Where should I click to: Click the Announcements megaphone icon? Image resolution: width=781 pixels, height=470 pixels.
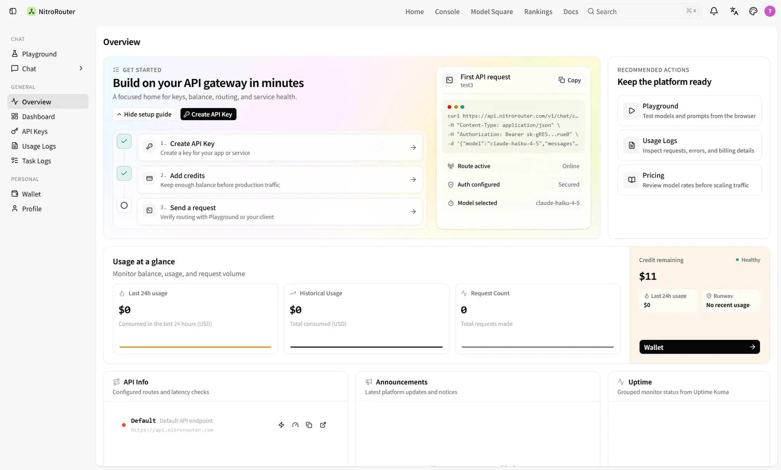(369, 382)
